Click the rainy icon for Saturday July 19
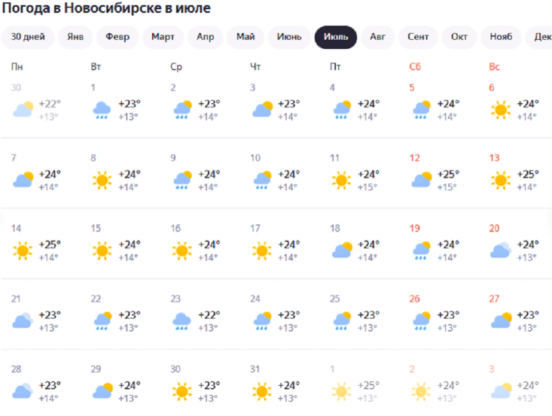 (x=420, y=251)
